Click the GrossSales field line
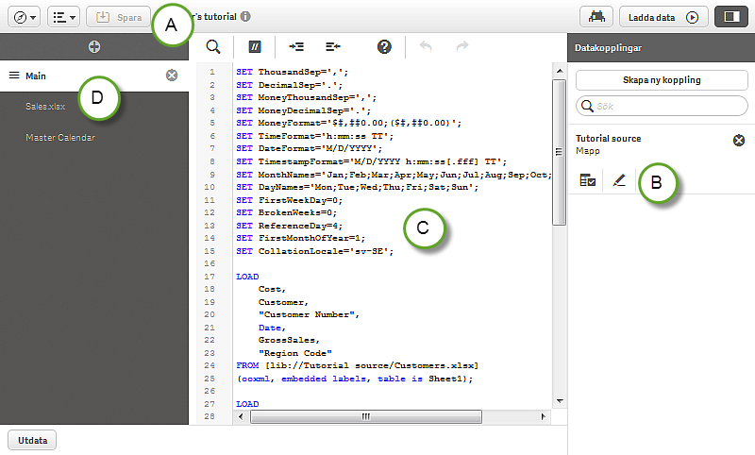 click(289, 340)
